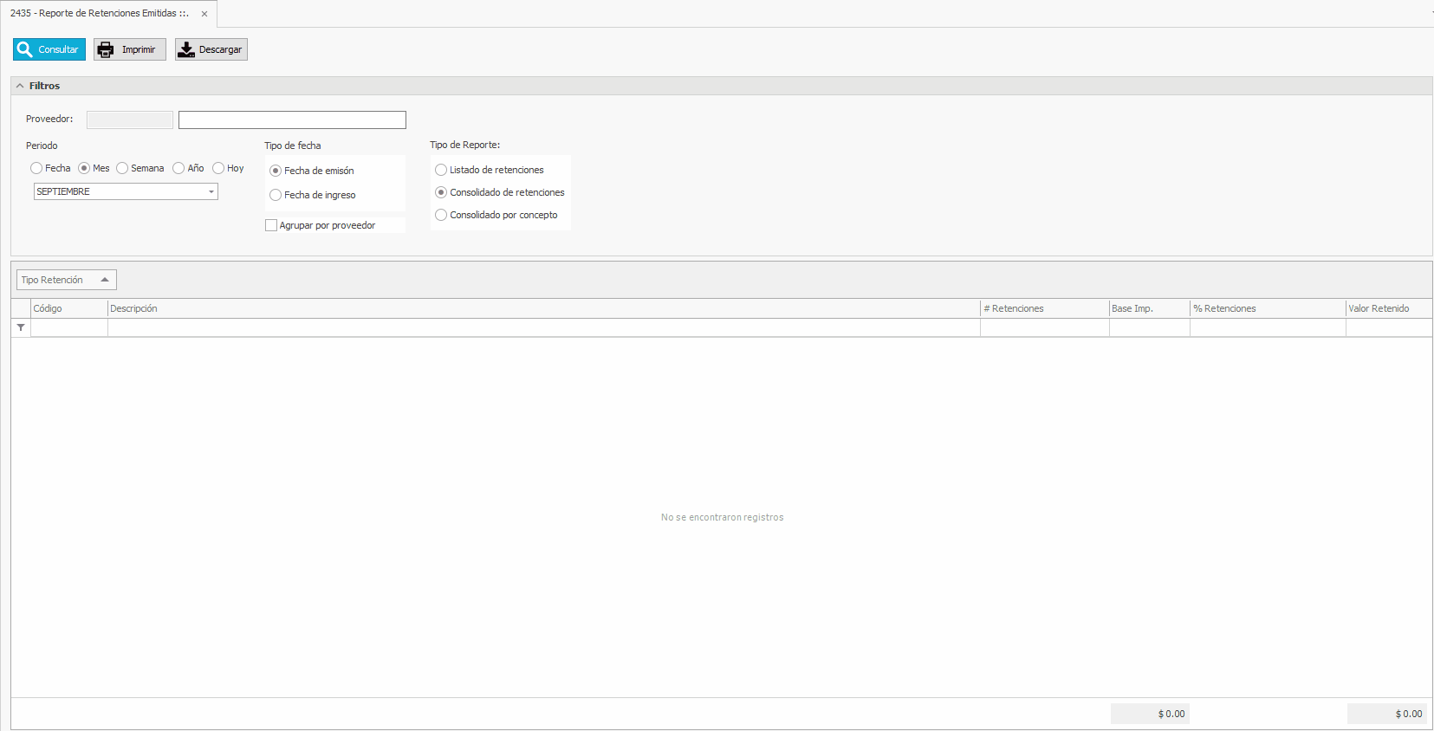Close the Reporte de Retenciones Emitidas tab
This screenshot has width=1434, height=731.
(204, 14)
